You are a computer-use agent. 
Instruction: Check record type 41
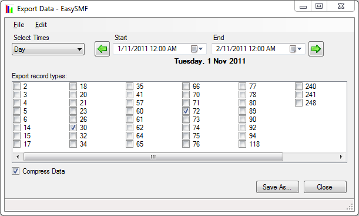129,95
